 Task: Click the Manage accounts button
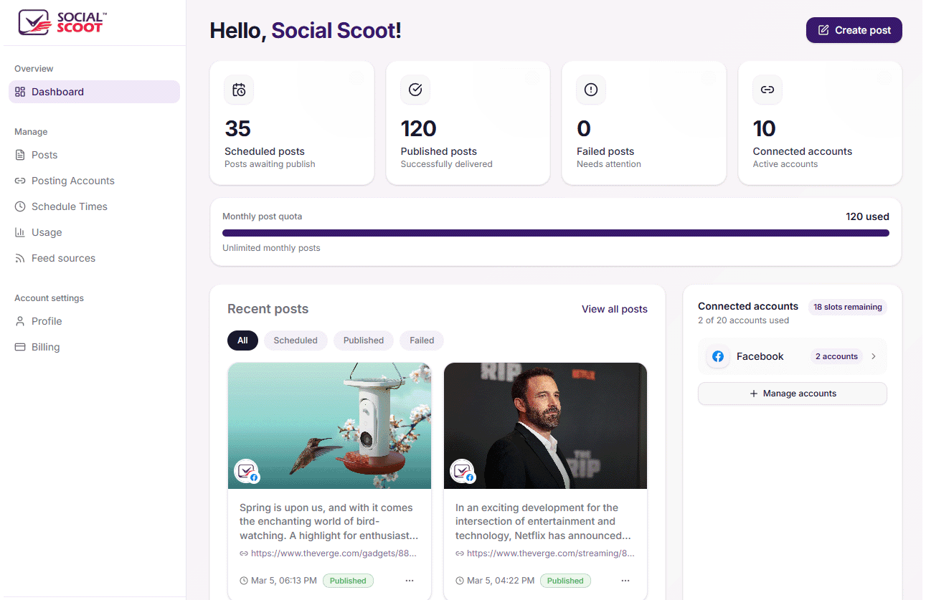pos(793,394)
